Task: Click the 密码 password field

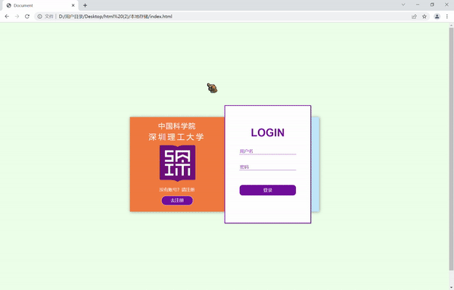Action: [268, 167]
